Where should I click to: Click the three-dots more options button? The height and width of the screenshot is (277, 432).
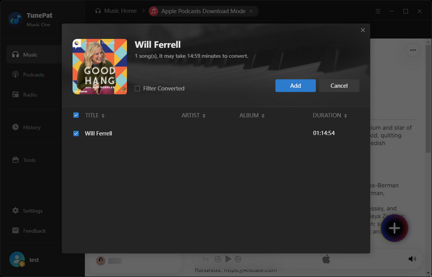413,50
